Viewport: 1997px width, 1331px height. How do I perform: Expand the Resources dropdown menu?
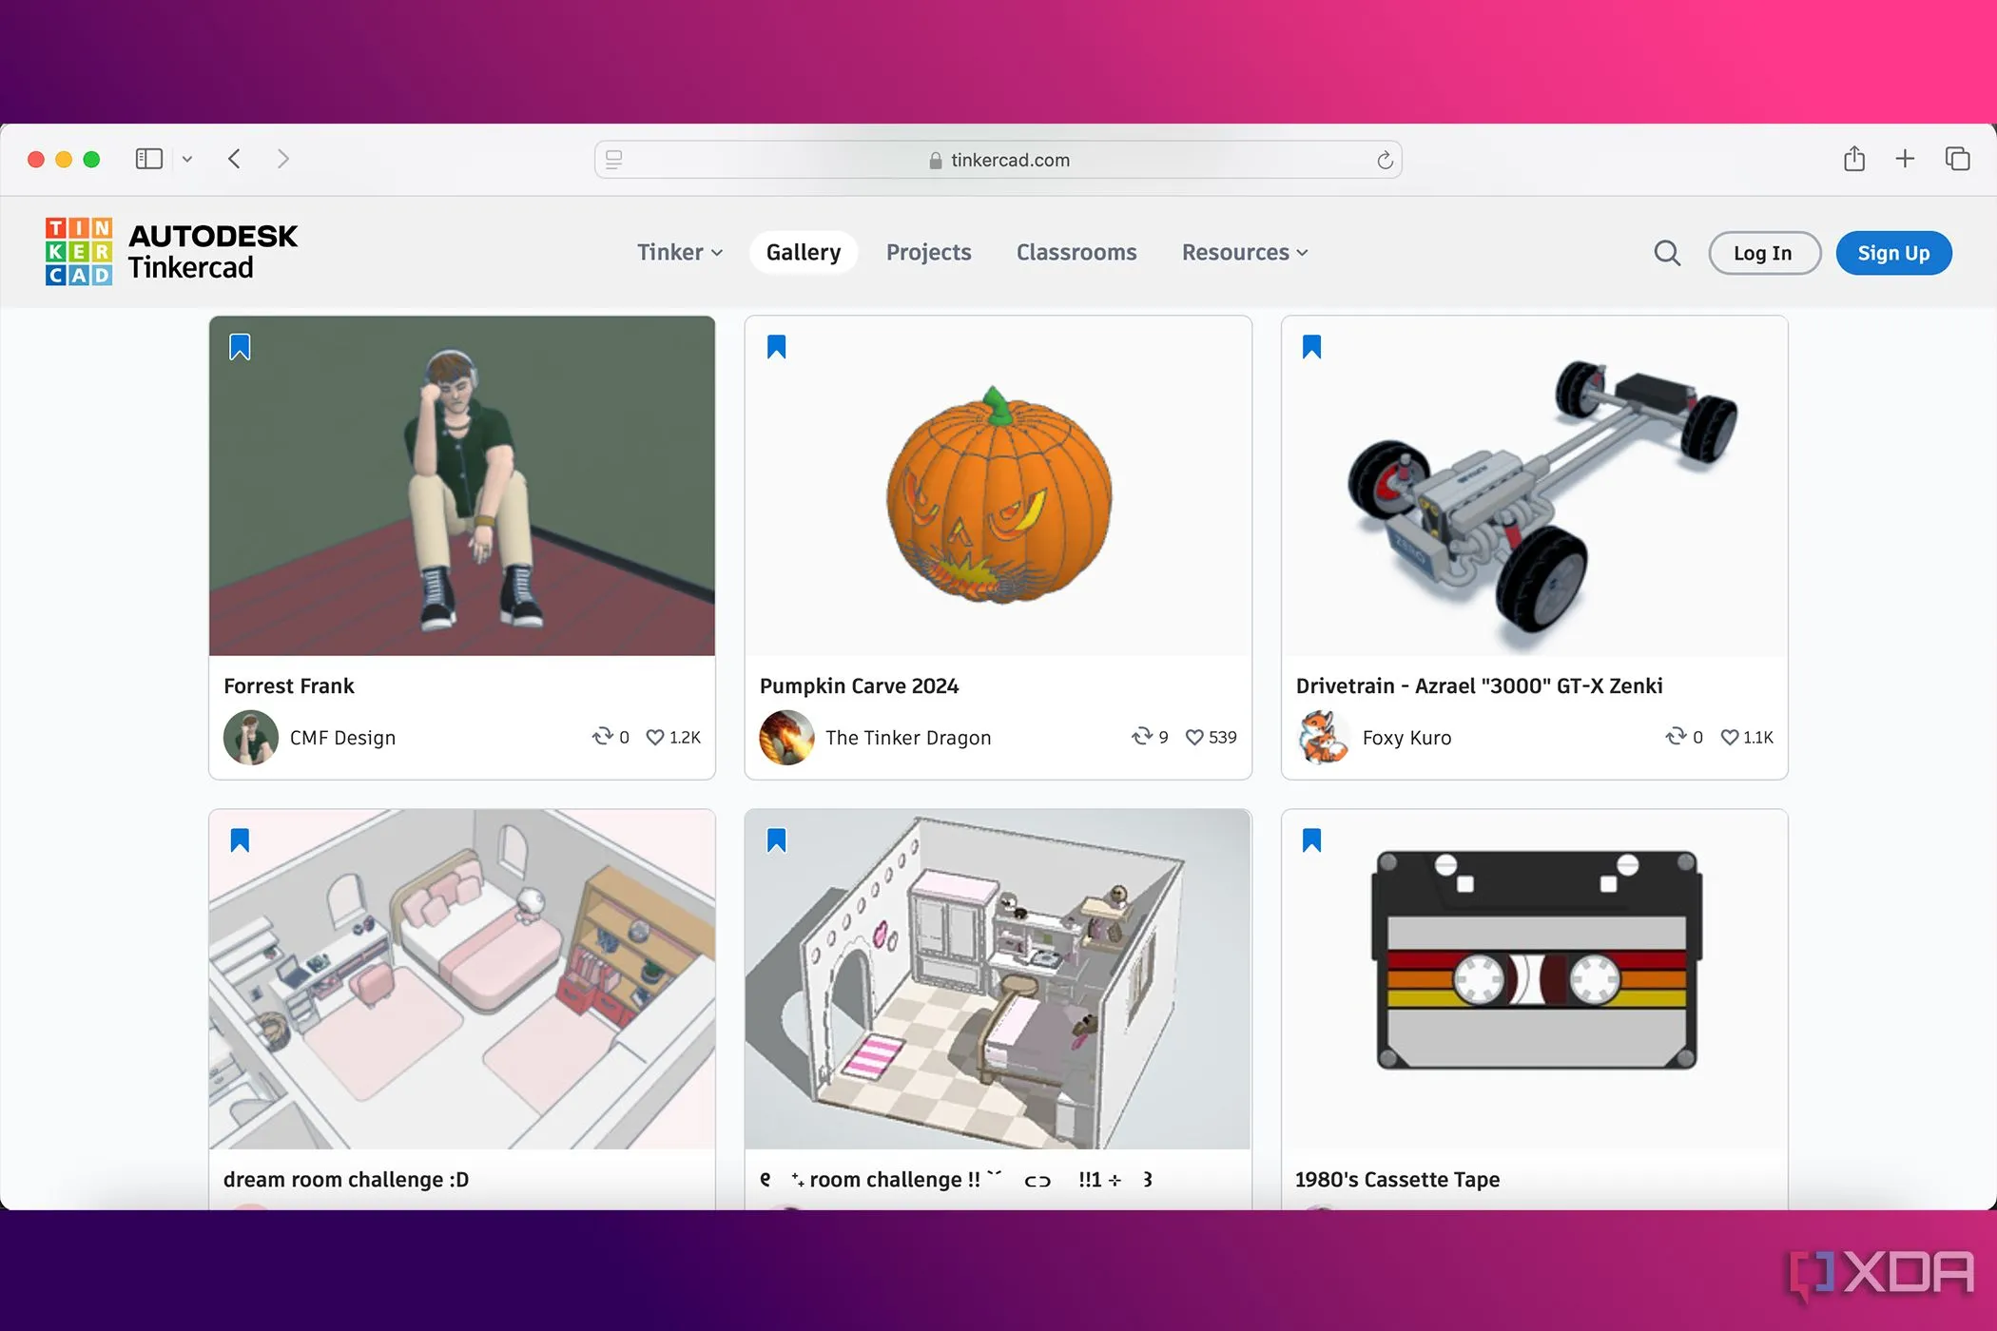(x=1244, y=253)
